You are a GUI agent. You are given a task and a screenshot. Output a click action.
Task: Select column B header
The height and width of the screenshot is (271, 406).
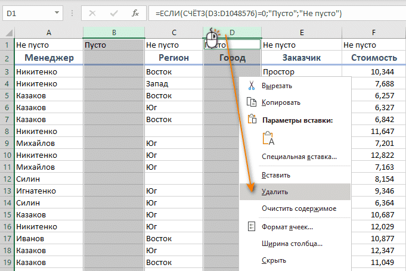[x=113, y=32]
